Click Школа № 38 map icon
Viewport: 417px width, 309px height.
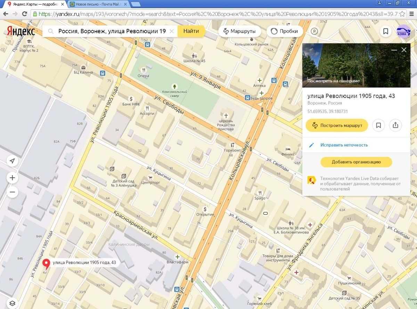click(291, 223)
